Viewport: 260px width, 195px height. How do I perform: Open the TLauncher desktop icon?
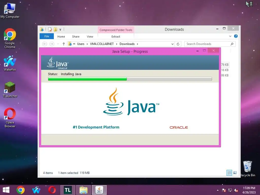(x=10, y=90)
